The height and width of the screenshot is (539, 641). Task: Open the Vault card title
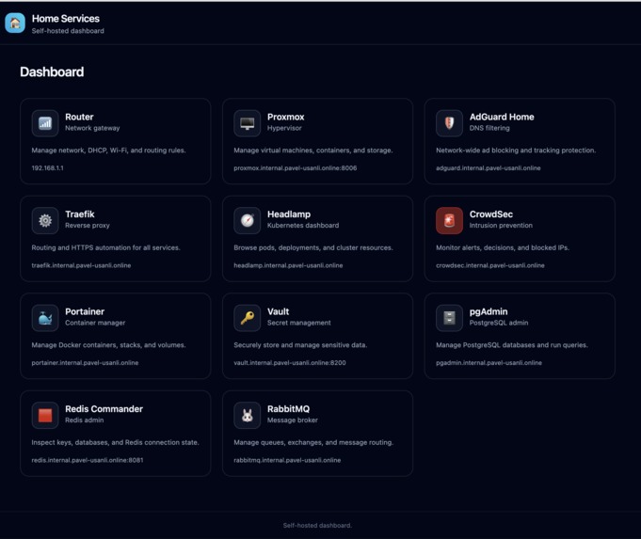[x=278, y=311]
